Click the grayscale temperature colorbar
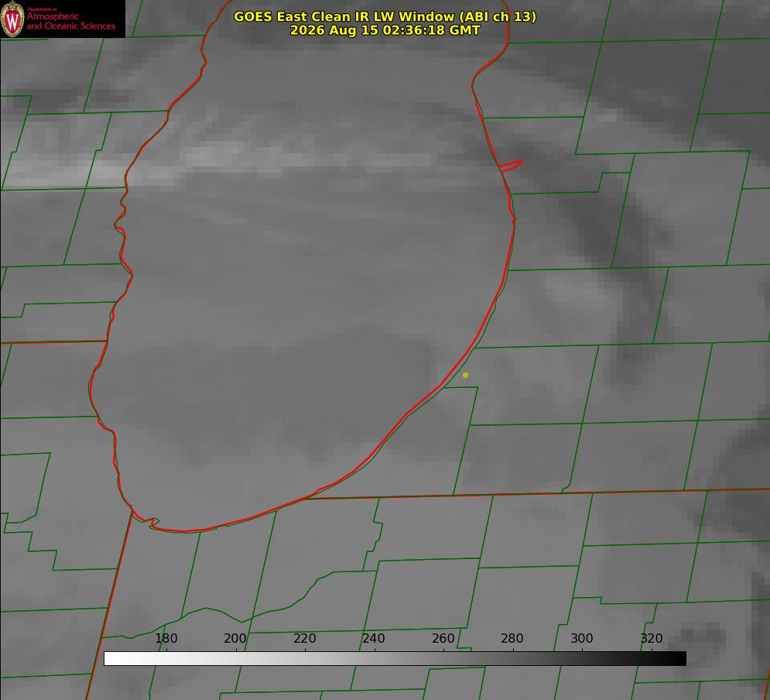770x700 pixels. pyautogui.click(x=395, y=658)
